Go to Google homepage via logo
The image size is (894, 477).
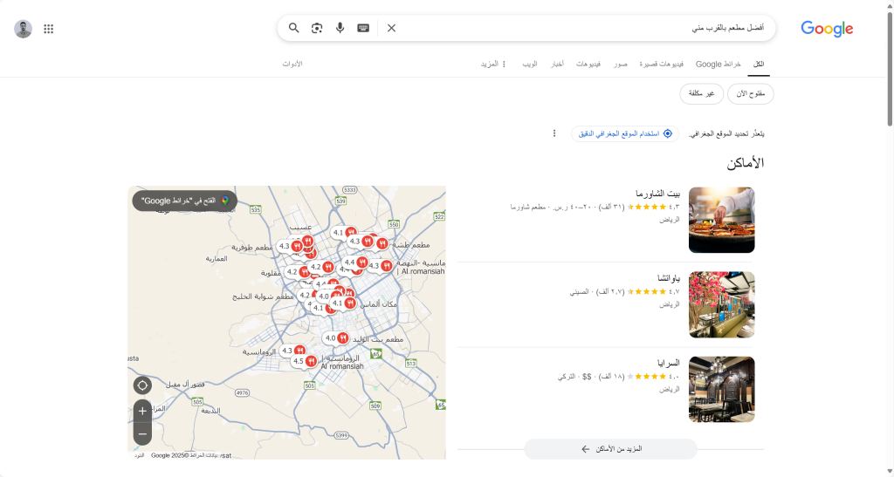(x=827, y=29)
